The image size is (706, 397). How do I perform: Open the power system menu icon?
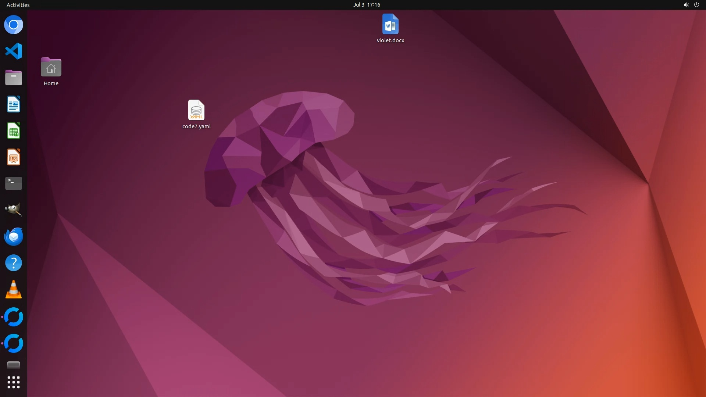click(696, 5)
